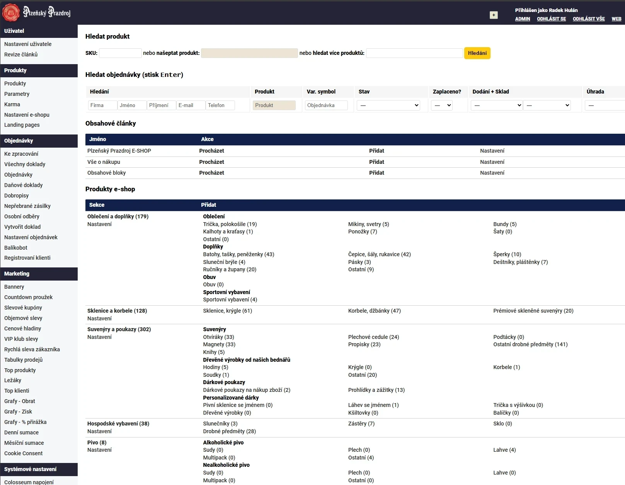Viewport: 625px width, 485px height.
Task: Open Nastavení e-shopu menu item
Action: (x=27, y=115)
